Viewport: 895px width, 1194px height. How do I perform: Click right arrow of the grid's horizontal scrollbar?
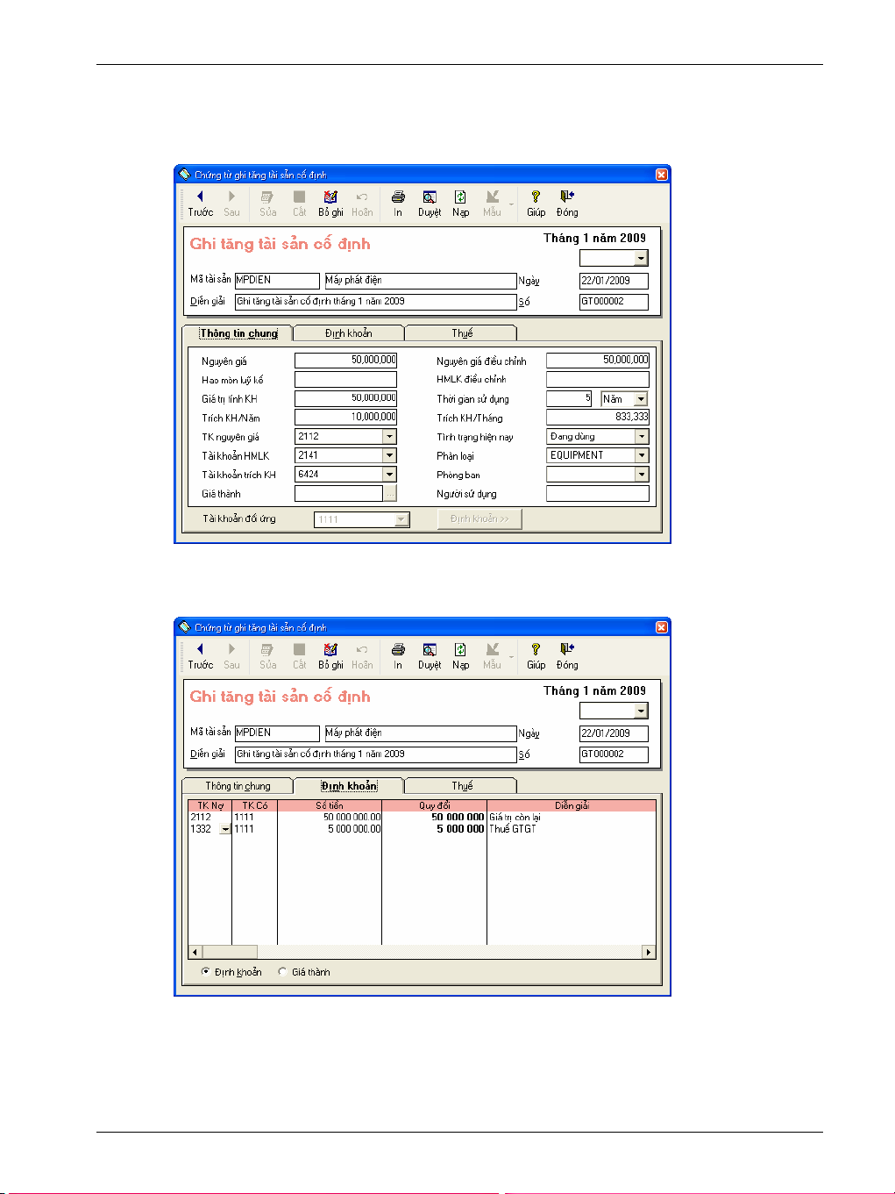[x=649, y=952]
